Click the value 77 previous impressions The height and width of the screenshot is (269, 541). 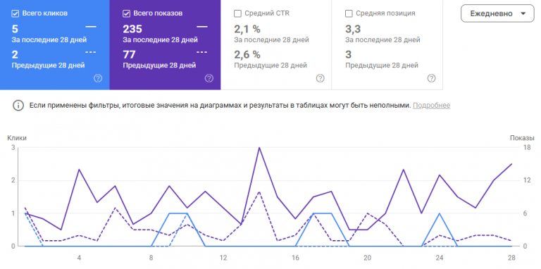click(129, 54)
